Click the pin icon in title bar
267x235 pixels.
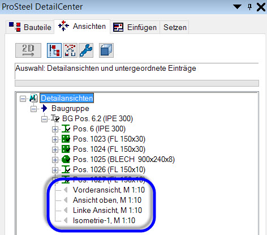tap(249, 7)
